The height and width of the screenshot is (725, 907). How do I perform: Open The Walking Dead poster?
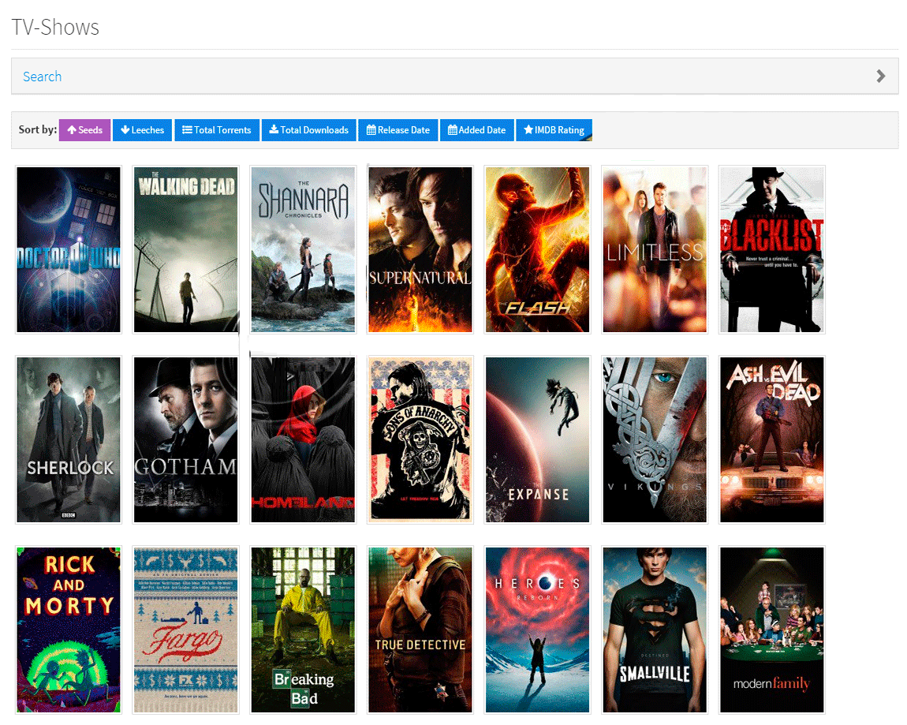coord(185,250)
